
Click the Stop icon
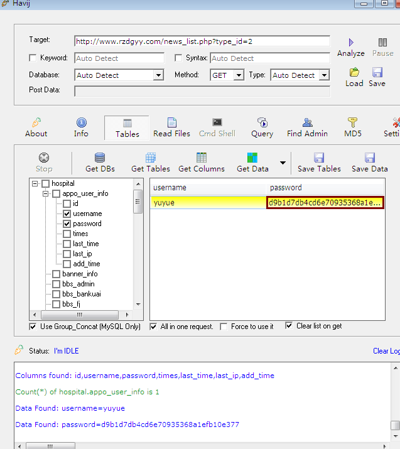44,158
